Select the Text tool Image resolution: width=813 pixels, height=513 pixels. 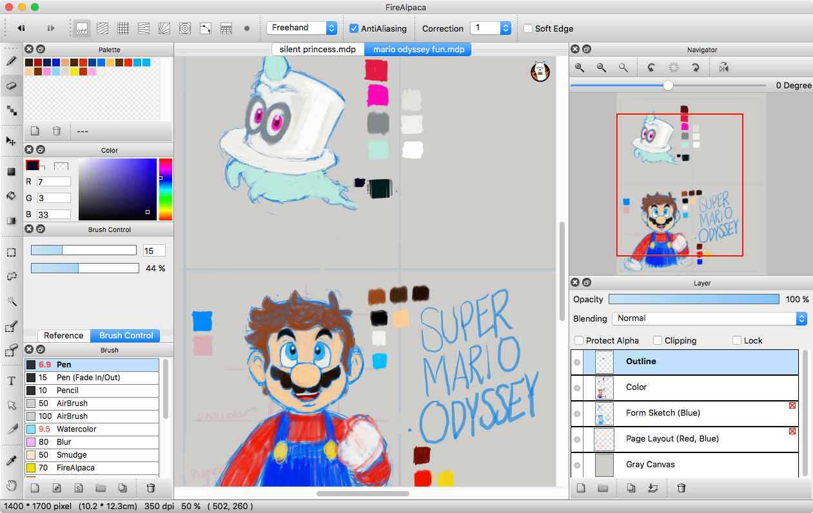[11, 381]
